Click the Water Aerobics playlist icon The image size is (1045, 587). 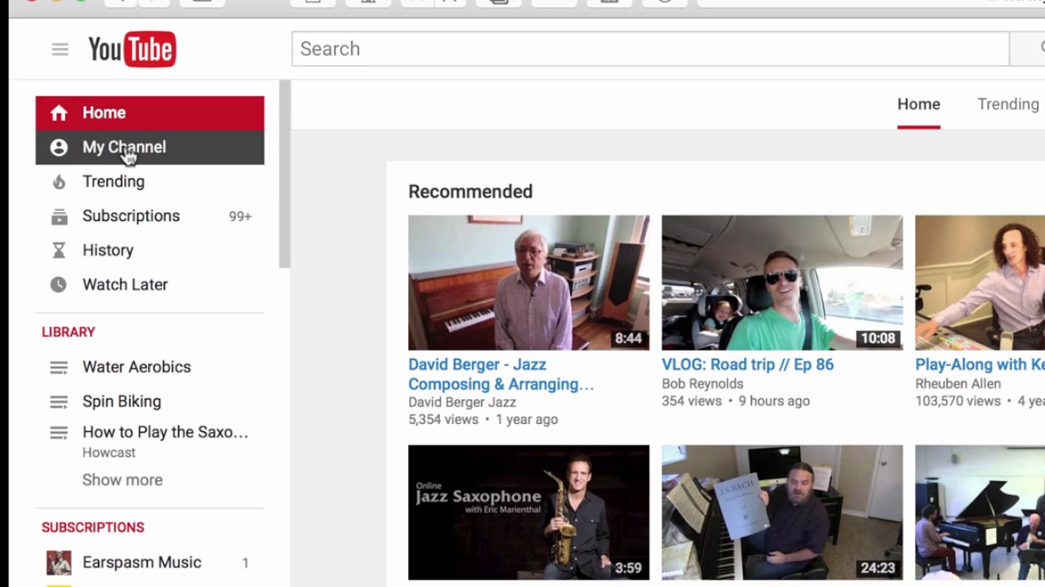59,367
